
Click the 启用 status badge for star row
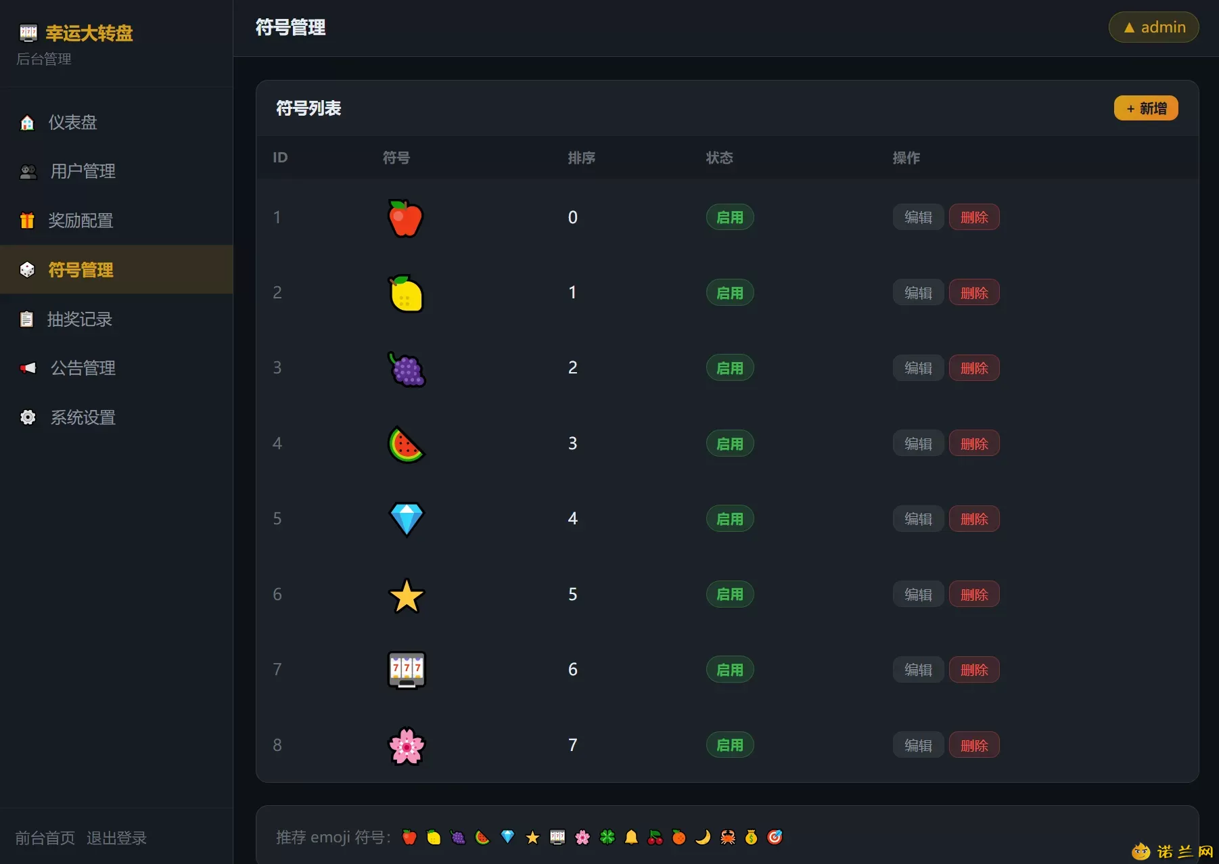coord(730,595)
